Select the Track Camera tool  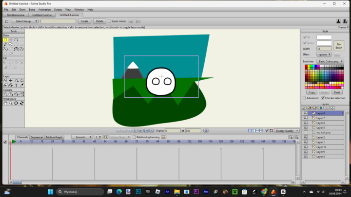(x=5, y=94)
